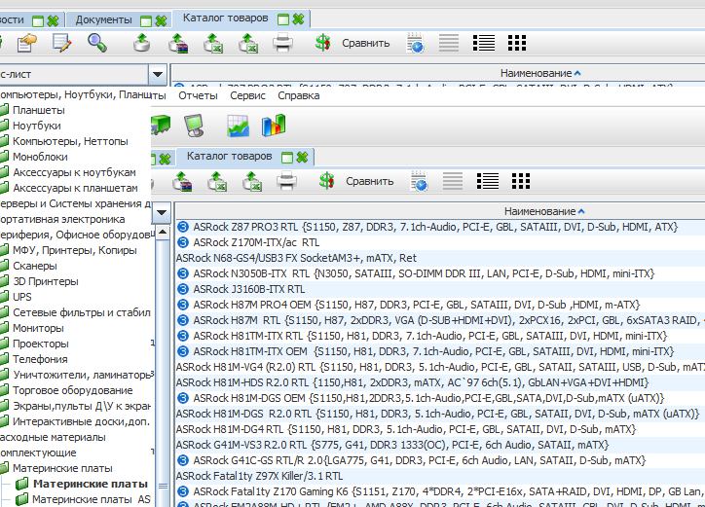This screenshot has width=705, height=507.
Task: Select the Торговое оборудование tree folder
Action: 73,390
